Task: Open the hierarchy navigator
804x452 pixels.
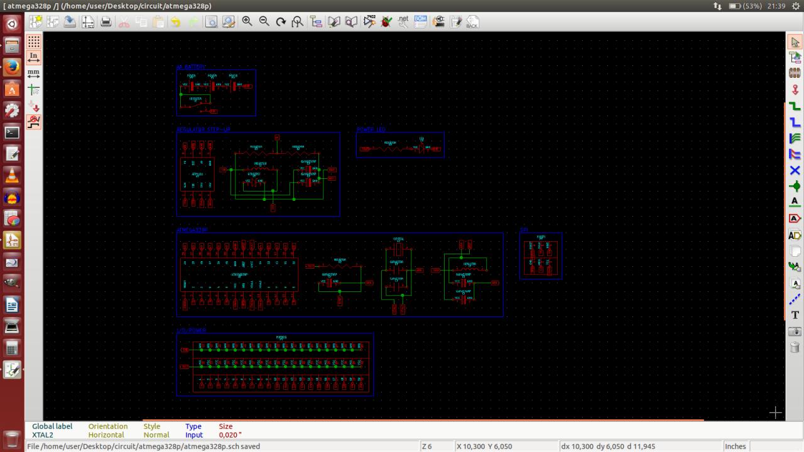Action: click(316, 22)
